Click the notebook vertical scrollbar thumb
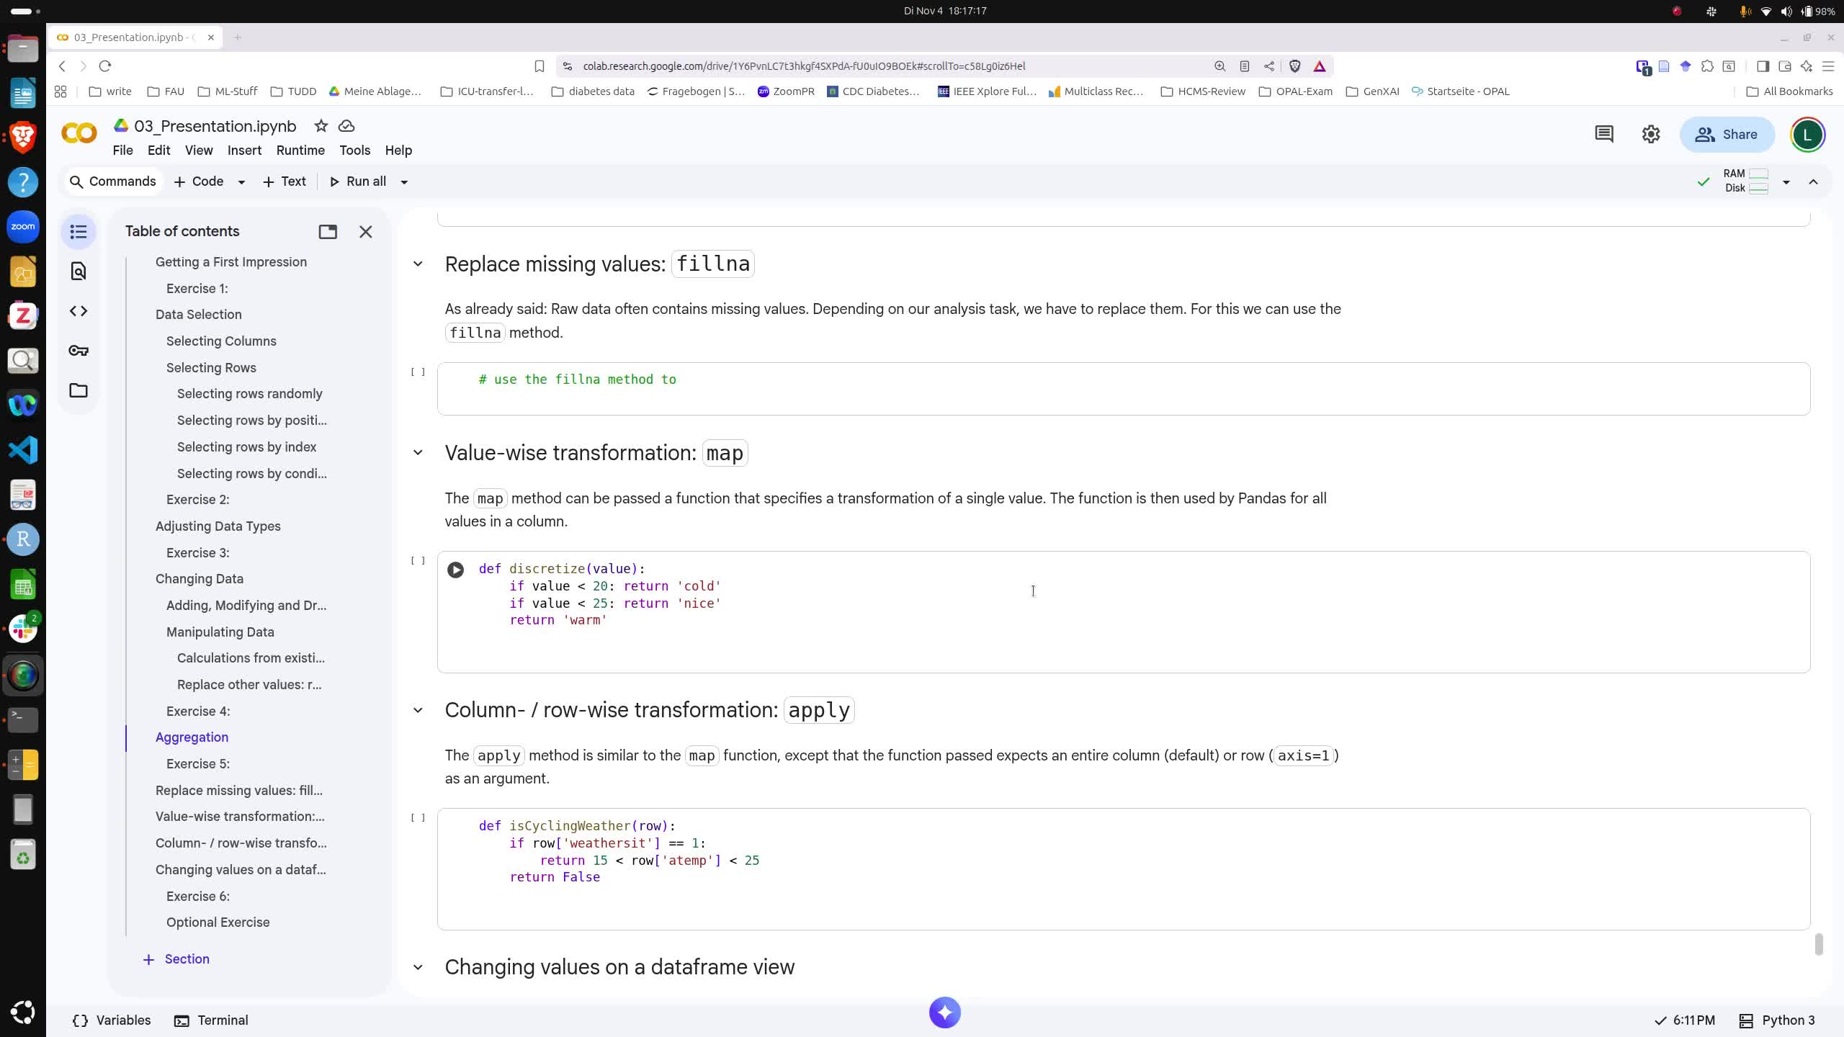 click(1819, 944)
